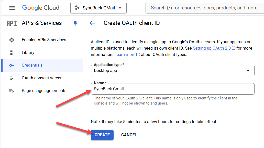Open OAuth consent screen menu item
This screenshot has width=264, height=148.
click(42, 78)
